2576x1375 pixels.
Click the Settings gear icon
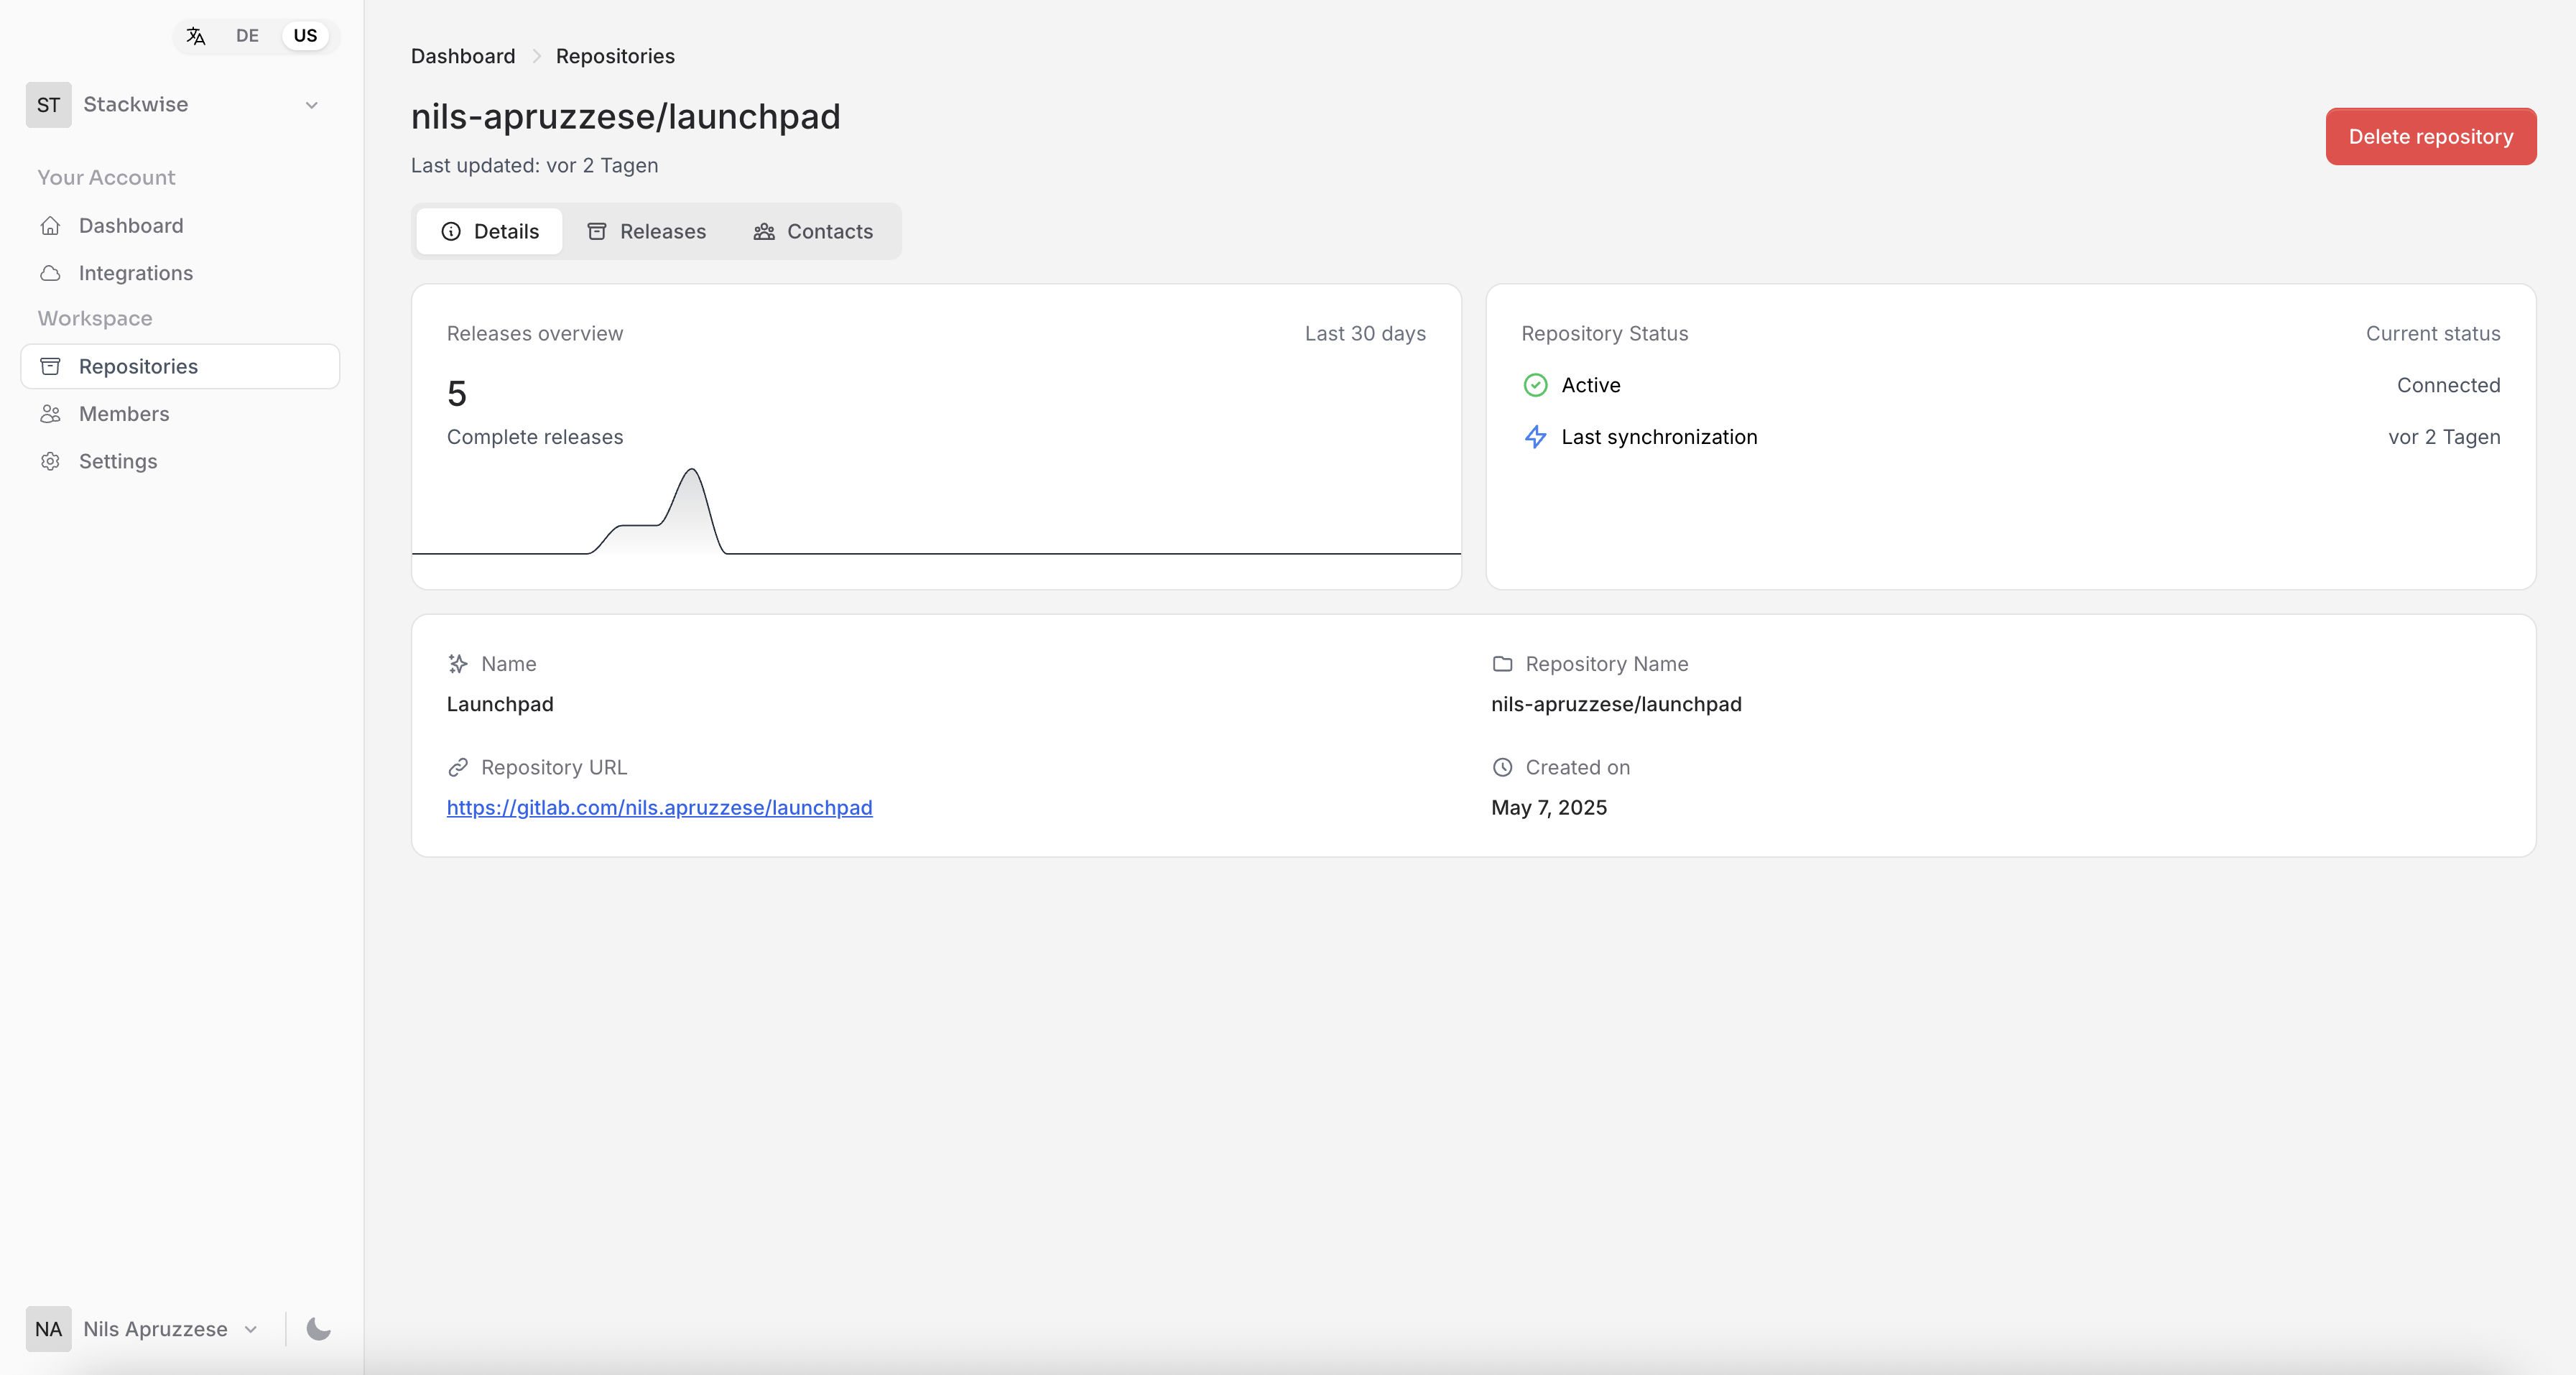point(50,461)
